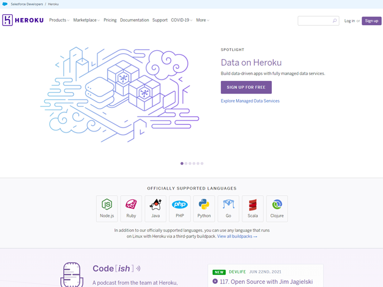Open the Support page
The width and height of the screenshot is (383, 287).
[x=160, y=20]
